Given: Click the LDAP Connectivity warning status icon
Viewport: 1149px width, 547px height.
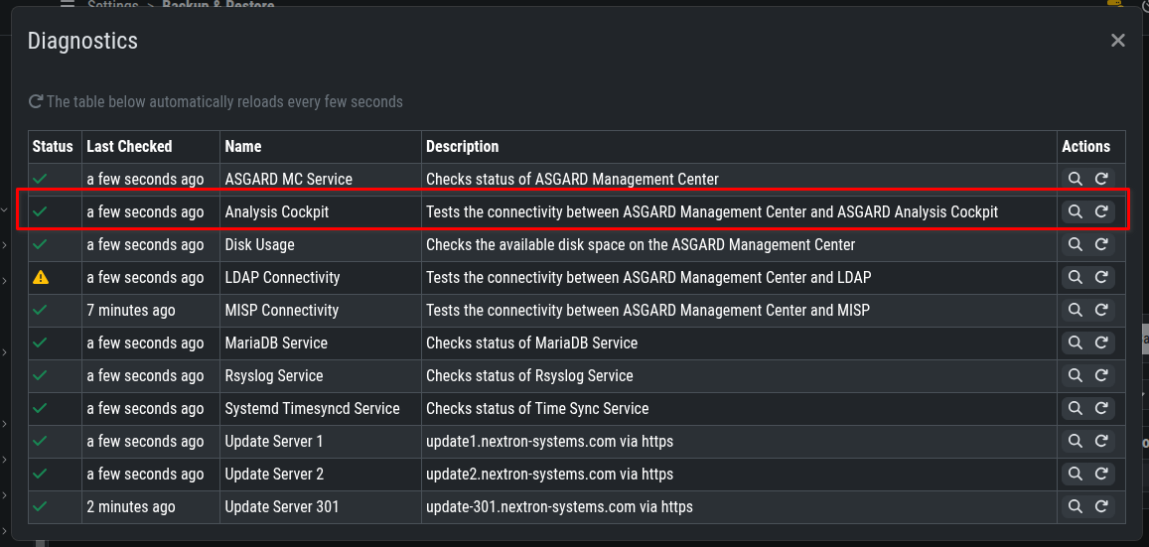Looking at the screenshot, I should tap(41, 277).
